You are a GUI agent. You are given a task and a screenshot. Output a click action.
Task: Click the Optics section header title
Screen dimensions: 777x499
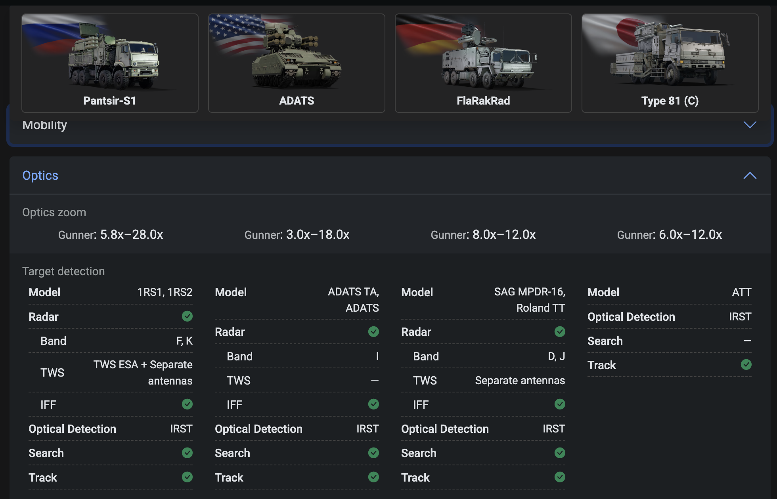[x=40, y=175]
